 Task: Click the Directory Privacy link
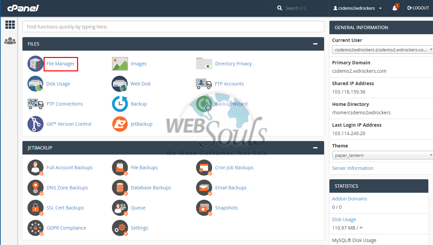pos(234,64)
